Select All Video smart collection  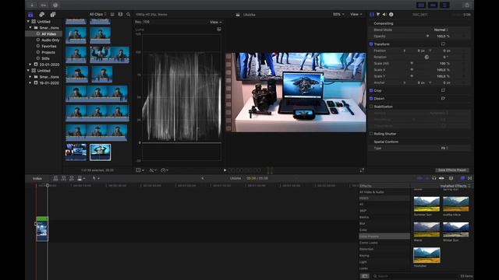pos(48,34)
